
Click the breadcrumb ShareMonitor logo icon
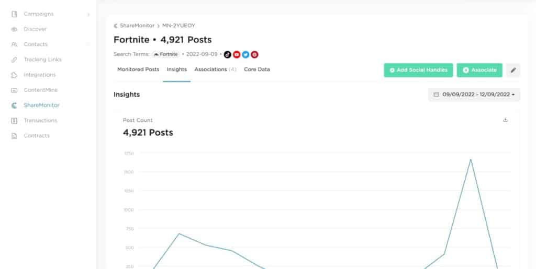coord(116,26)
